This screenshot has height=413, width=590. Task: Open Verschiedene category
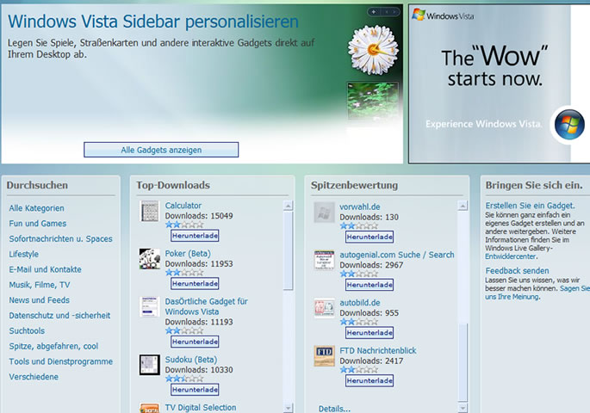(34, 377)
